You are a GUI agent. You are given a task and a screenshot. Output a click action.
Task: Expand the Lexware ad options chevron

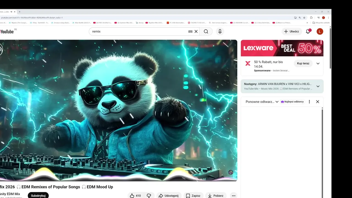pyautogui.click(x=318, y=64)
